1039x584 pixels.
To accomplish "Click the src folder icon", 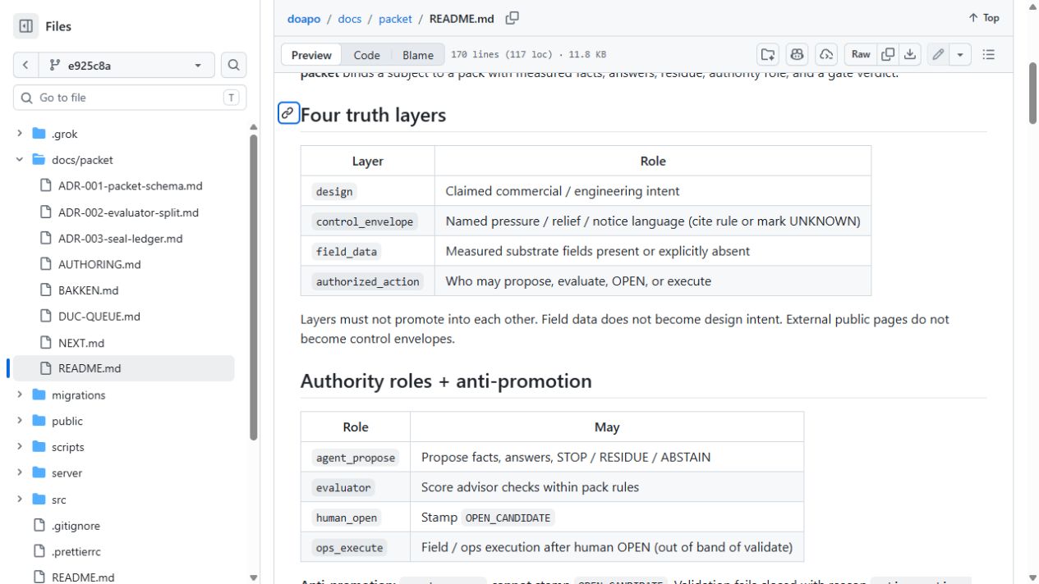I will click(39, 500).
